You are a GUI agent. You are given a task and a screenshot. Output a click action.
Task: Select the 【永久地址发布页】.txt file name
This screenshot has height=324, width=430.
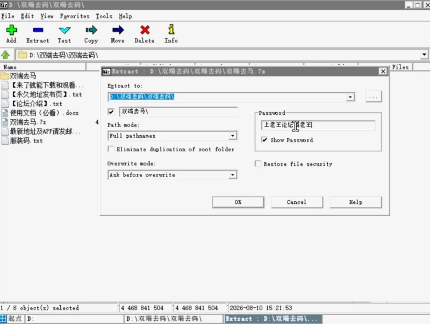pyautogui.click(x=46, y=94)
